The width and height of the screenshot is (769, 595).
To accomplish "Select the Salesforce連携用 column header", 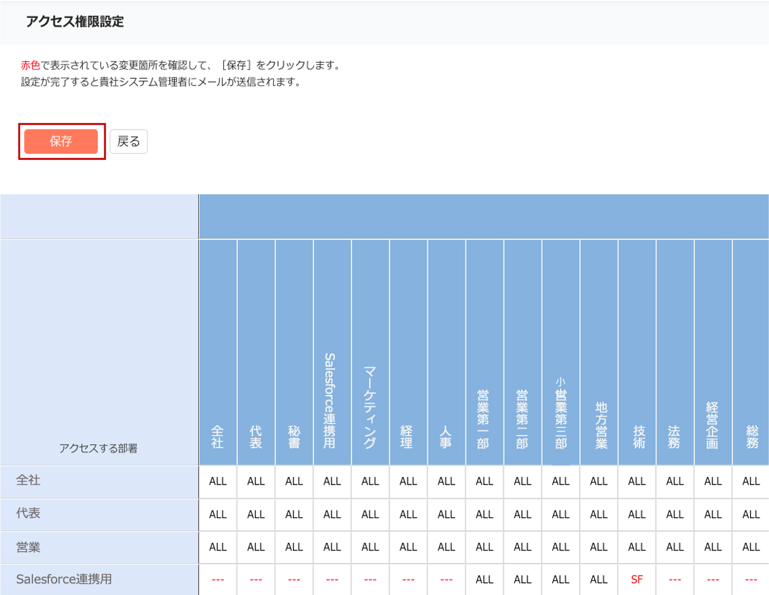I will [x=332, y=352].
